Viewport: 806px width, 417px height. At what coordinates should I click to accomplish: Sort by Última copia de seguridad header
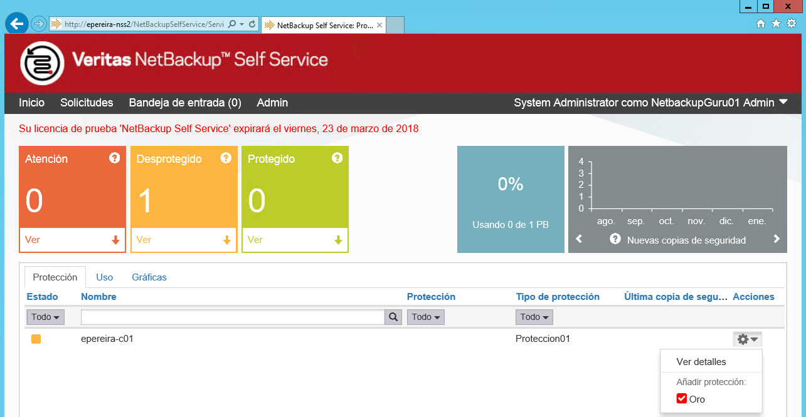(674, 297)
